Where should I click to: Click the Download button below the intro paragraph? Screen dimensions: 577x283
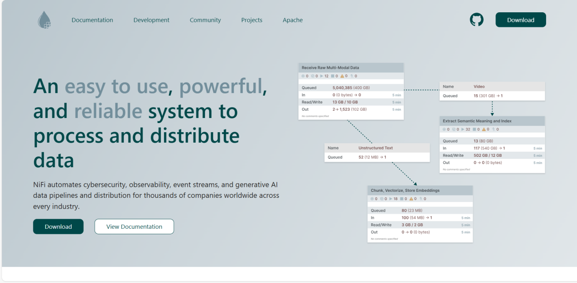(x=58, y=226)
